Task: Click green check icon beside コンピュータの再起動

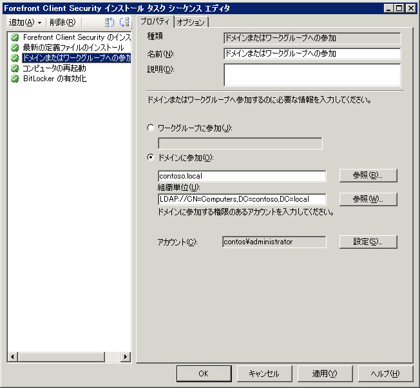Action: click(15, 68)
